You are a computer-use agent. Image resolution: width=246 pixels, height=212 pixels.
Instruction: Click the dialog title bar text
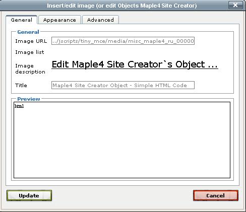point(121,6)
